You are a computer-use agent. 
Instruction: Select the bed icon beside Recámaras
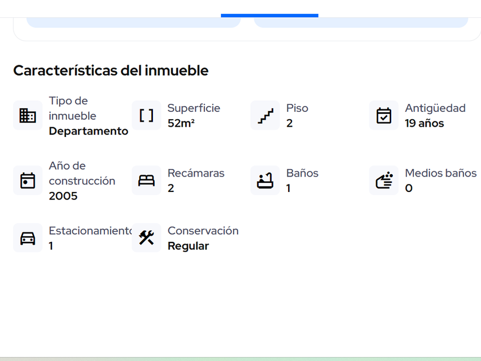147,180
